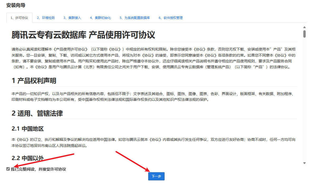Click the 下一步 button
Viewport: 312px width, 183px height.
[x=156, y=176]
